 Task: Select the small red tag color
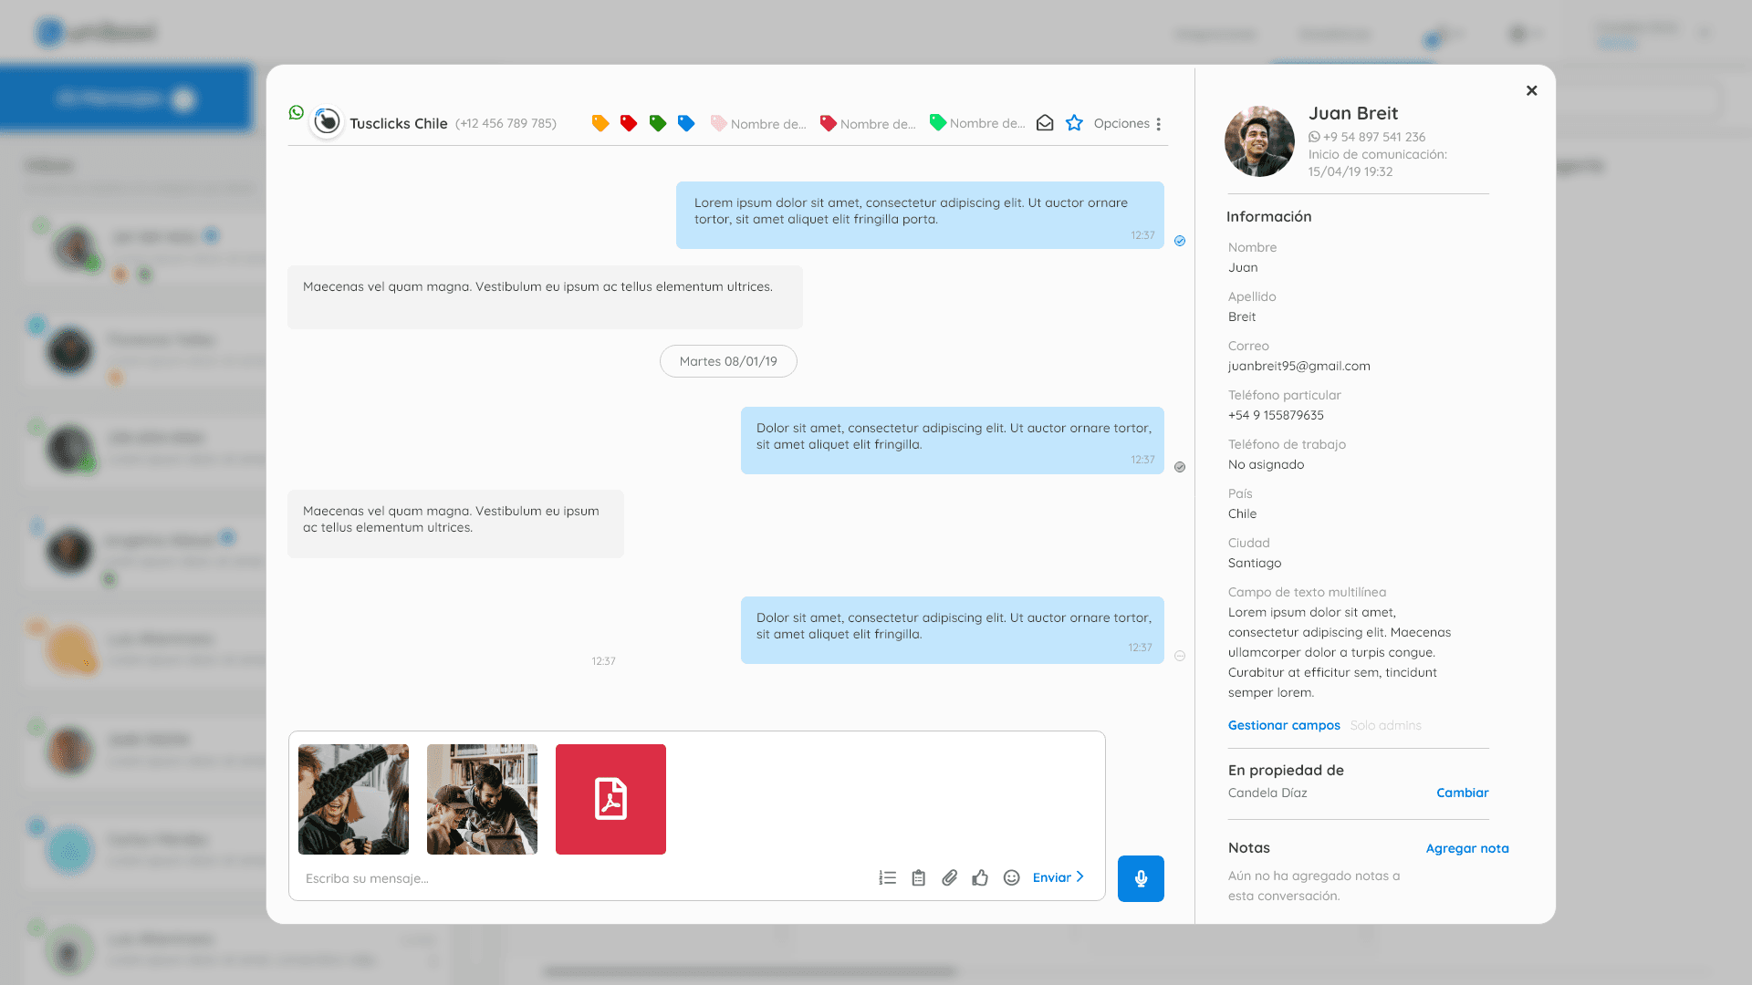click(629, 123)
